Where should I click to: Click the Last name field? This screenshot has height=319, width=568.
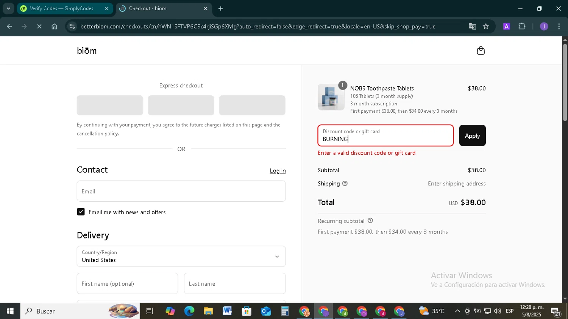click(x=235, y=283)
